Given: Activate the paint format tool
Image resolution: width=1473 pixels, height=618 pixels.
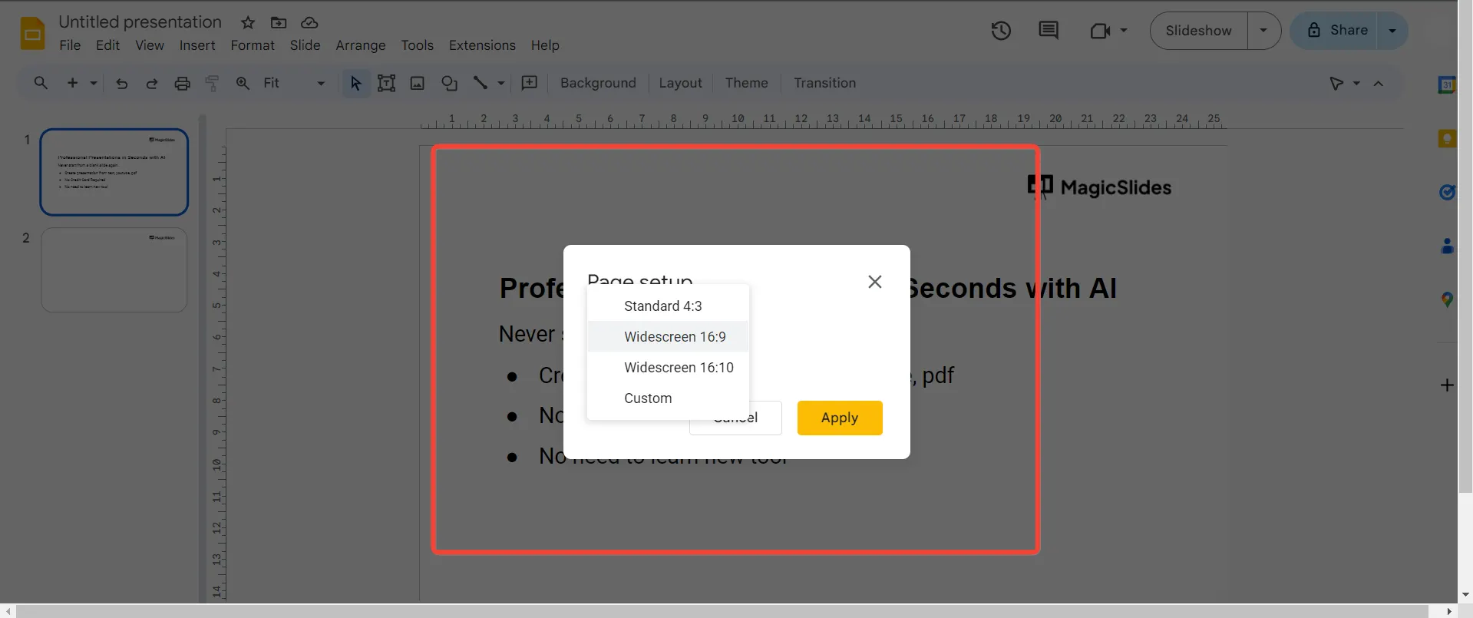Looking at the screenshot, I should (x=213, y=83).
